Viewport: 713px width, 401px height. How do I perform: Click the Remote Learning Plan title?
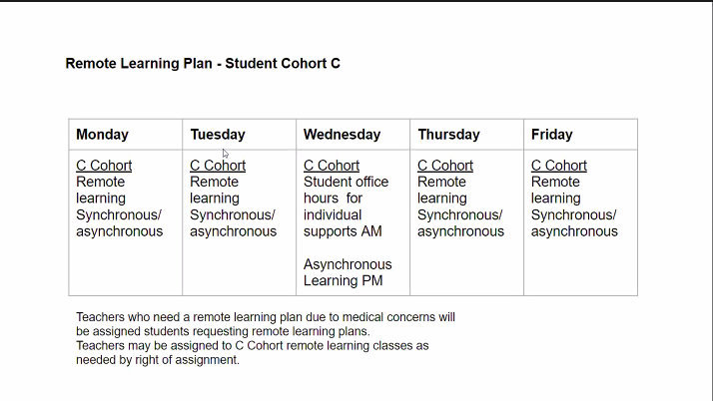tap(203, 64)
